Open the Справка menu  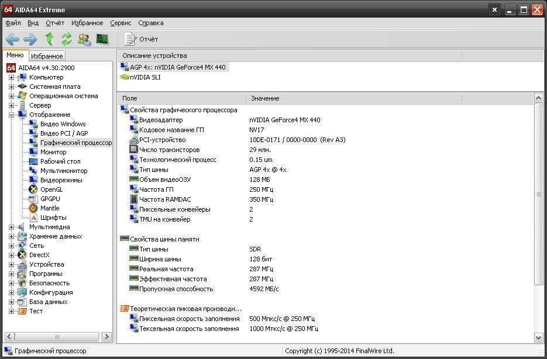(x=151, y=23)
